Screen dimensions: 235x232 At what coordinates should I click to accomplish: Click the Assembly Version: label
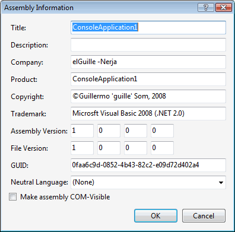39,131
